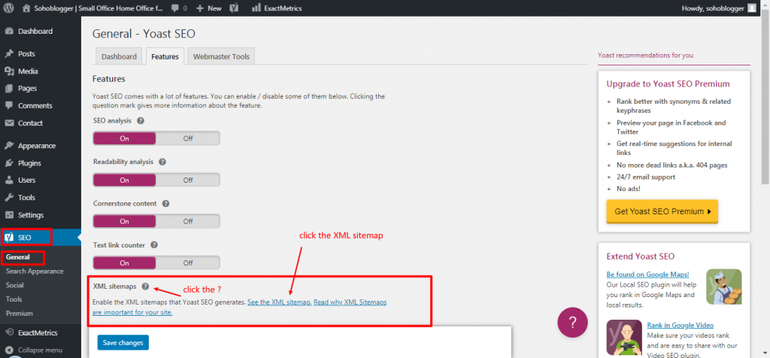Open round purple help center button
This screenshot has height=358, width=770.
pos(572,322)
